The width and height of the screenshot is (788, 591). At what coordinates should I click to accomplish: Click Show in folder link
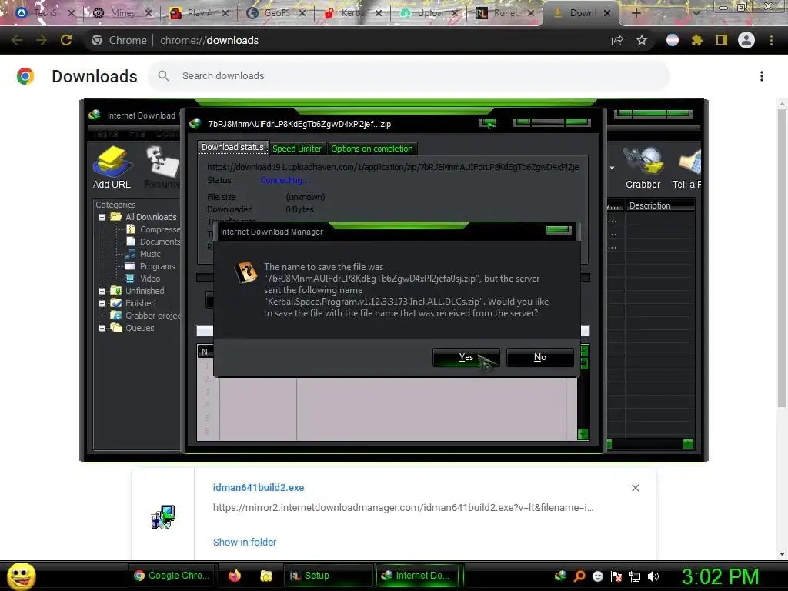click(245, 543)
